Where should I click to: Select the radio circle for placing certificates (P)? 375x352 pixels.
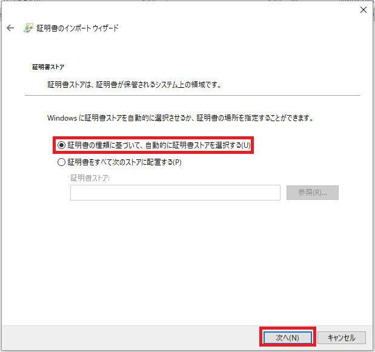pyautogui.click(x=61, y=162)
